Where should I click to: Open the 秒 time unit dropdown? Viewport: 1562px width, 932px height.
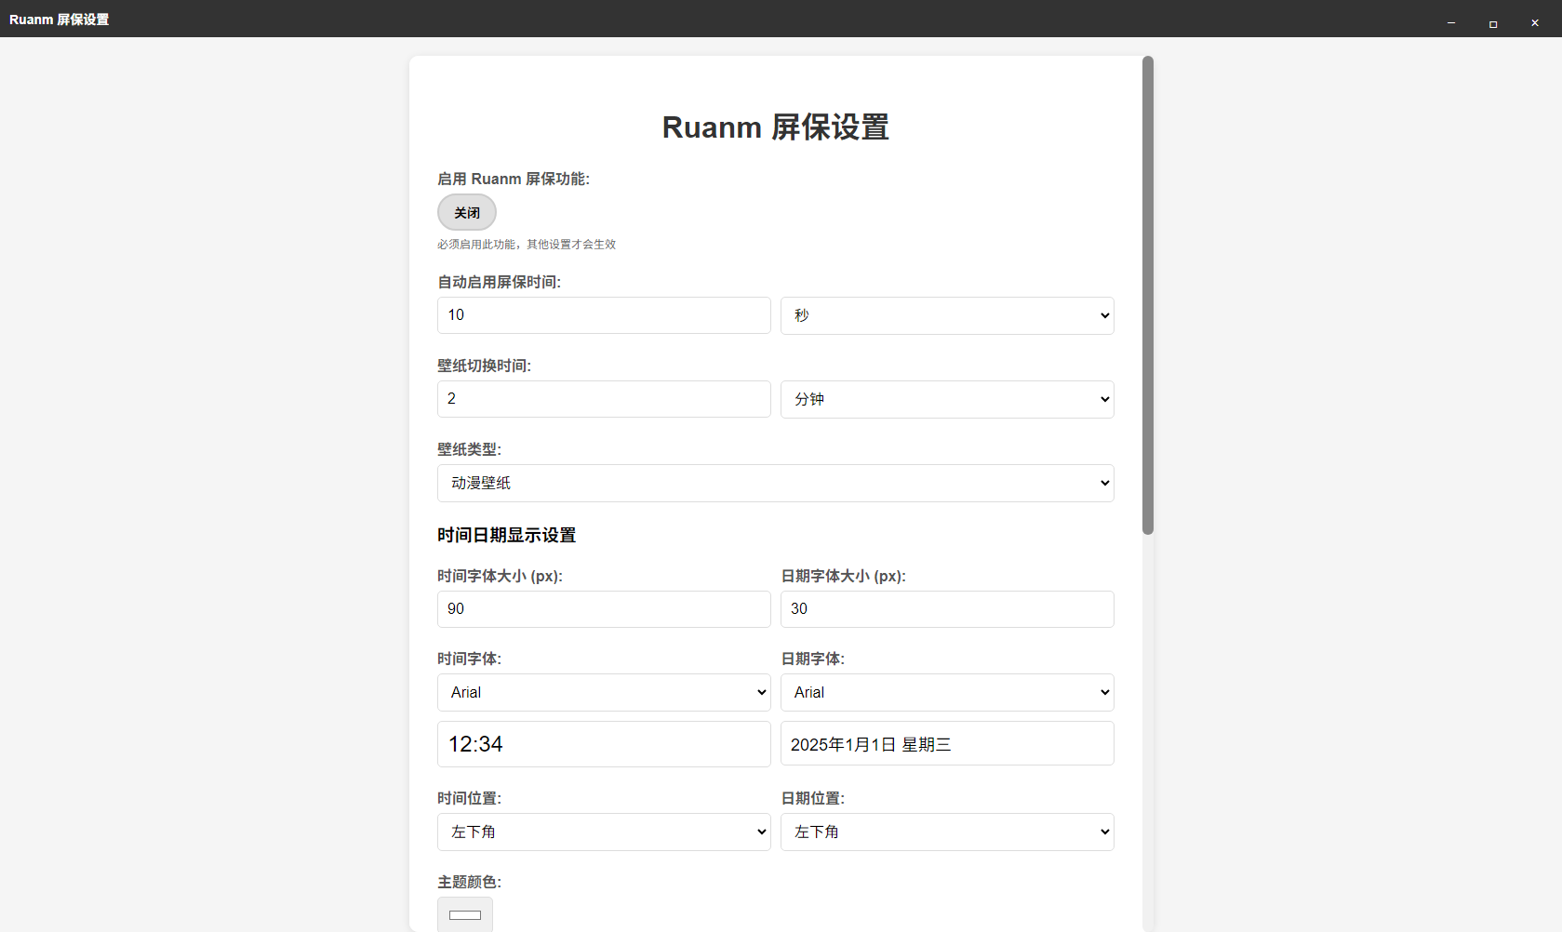(x=946, y=315)
